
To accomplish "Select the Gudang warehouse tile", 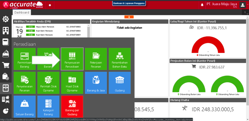I will point(120,83).
